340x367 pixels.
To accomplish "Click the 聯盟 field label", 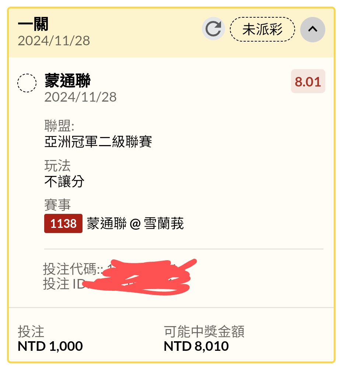I will coord(59,126).
